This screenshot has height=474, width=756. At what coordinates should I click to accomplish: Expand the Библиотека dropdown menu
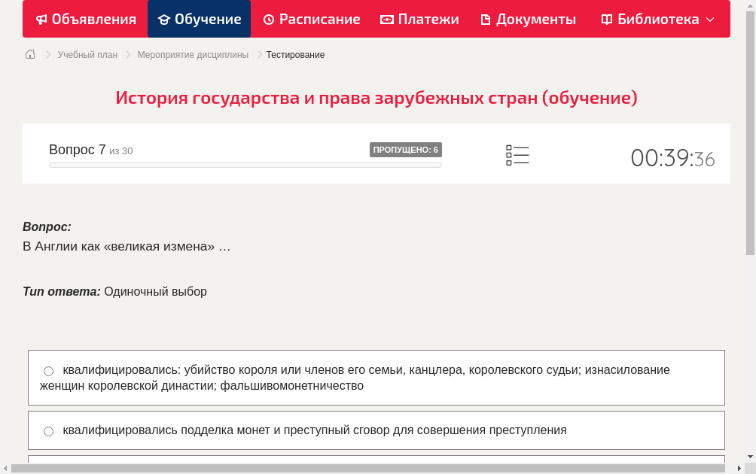point(710,19)
